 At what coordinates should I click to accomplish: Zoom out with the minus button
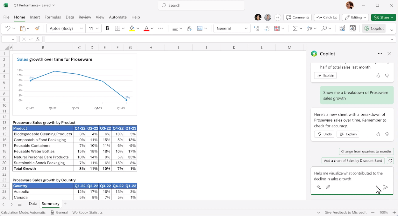click(373, 213)
